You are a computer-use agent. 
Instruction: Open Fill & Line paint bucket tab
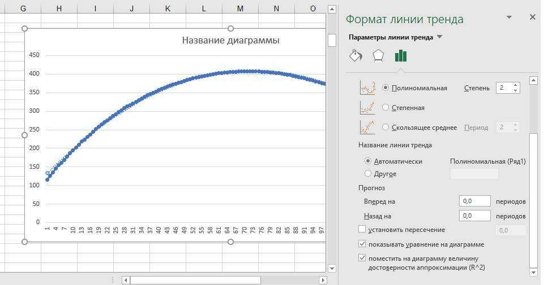[x=356, y=56]
